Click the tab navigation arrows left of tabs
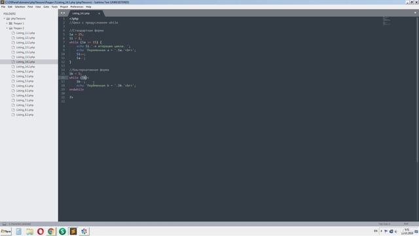Image resolution: width=419 pixels, height=236 pixels. 63,13
